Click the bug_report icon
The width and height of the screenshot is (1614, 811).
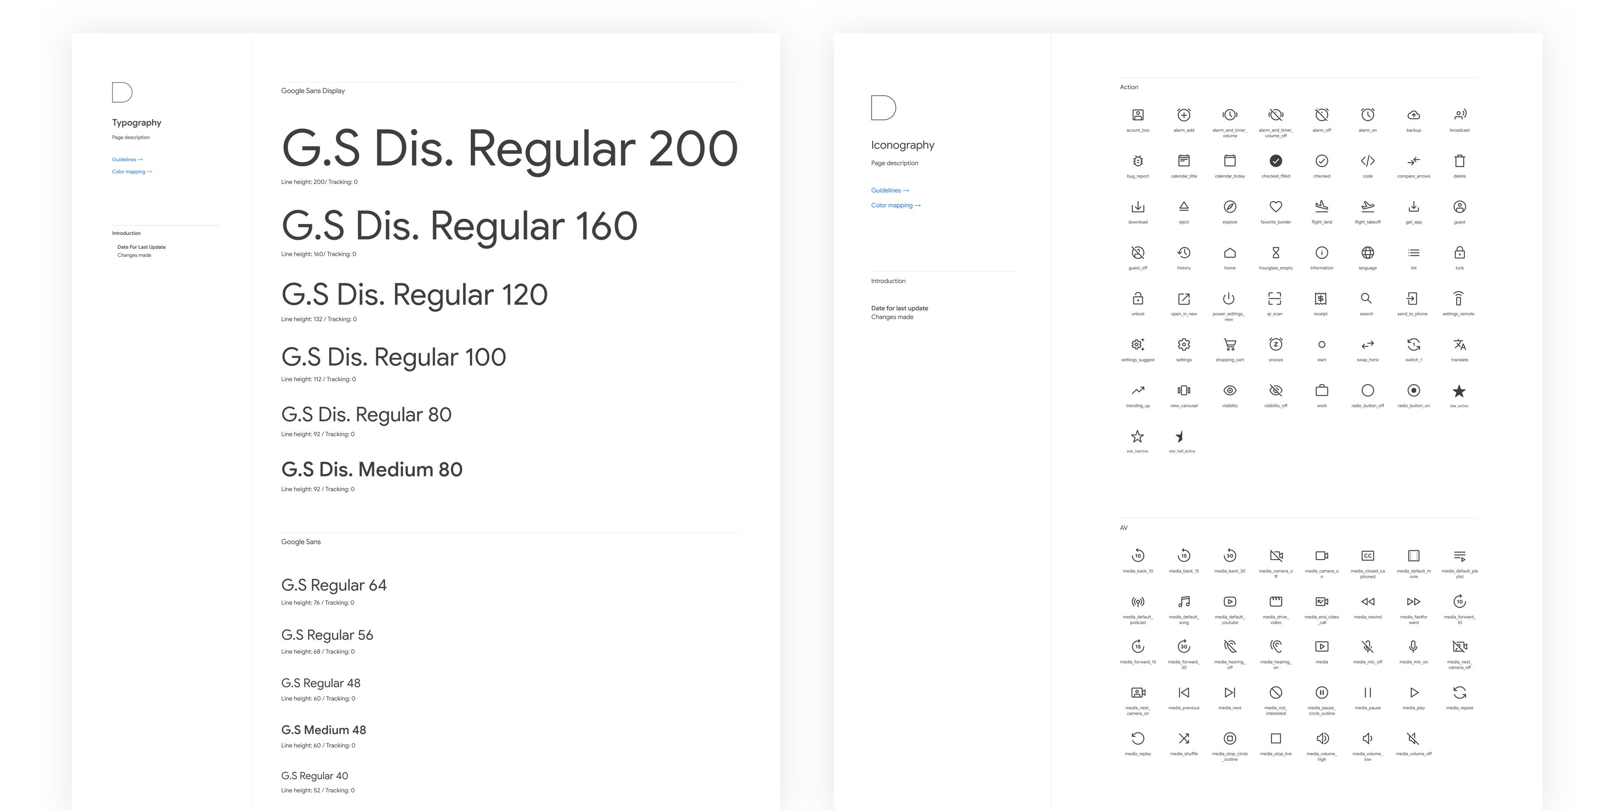[1138, 161]
